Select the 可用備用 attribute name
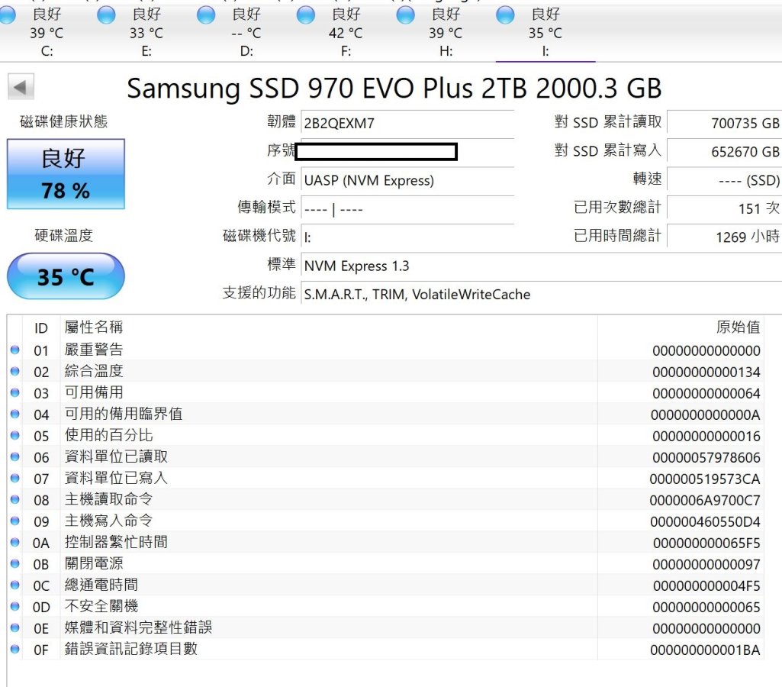The width and height of the screenshot is (782, 687). [94, 392]
